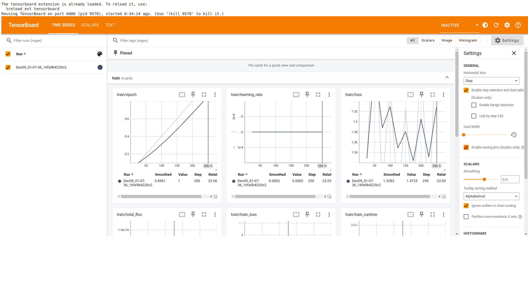Uncheck run Dec09_01-07-36_16fa9b4220c2
Screen dimensions: 528x297
(8, 67)
